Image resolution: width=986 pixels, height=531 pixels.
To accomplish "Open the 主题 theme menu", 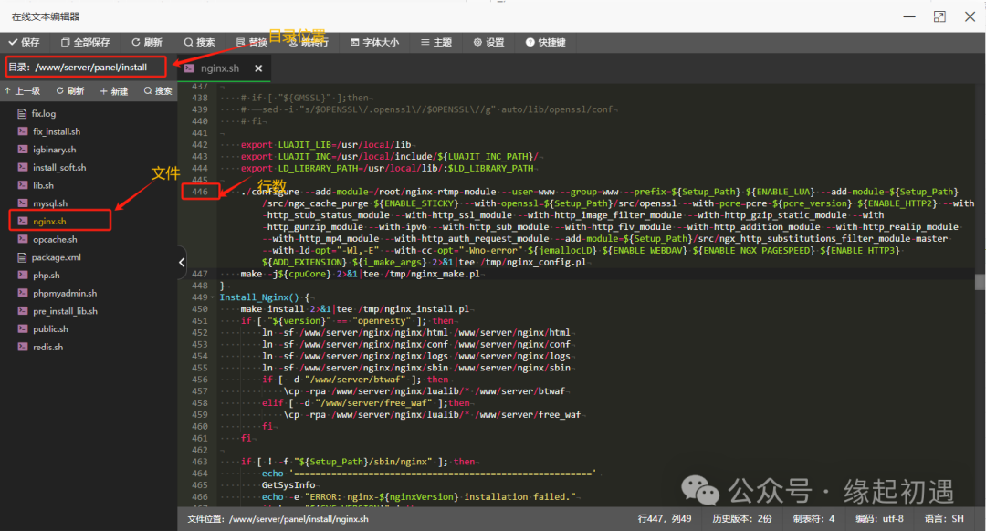I will (436, 42).
